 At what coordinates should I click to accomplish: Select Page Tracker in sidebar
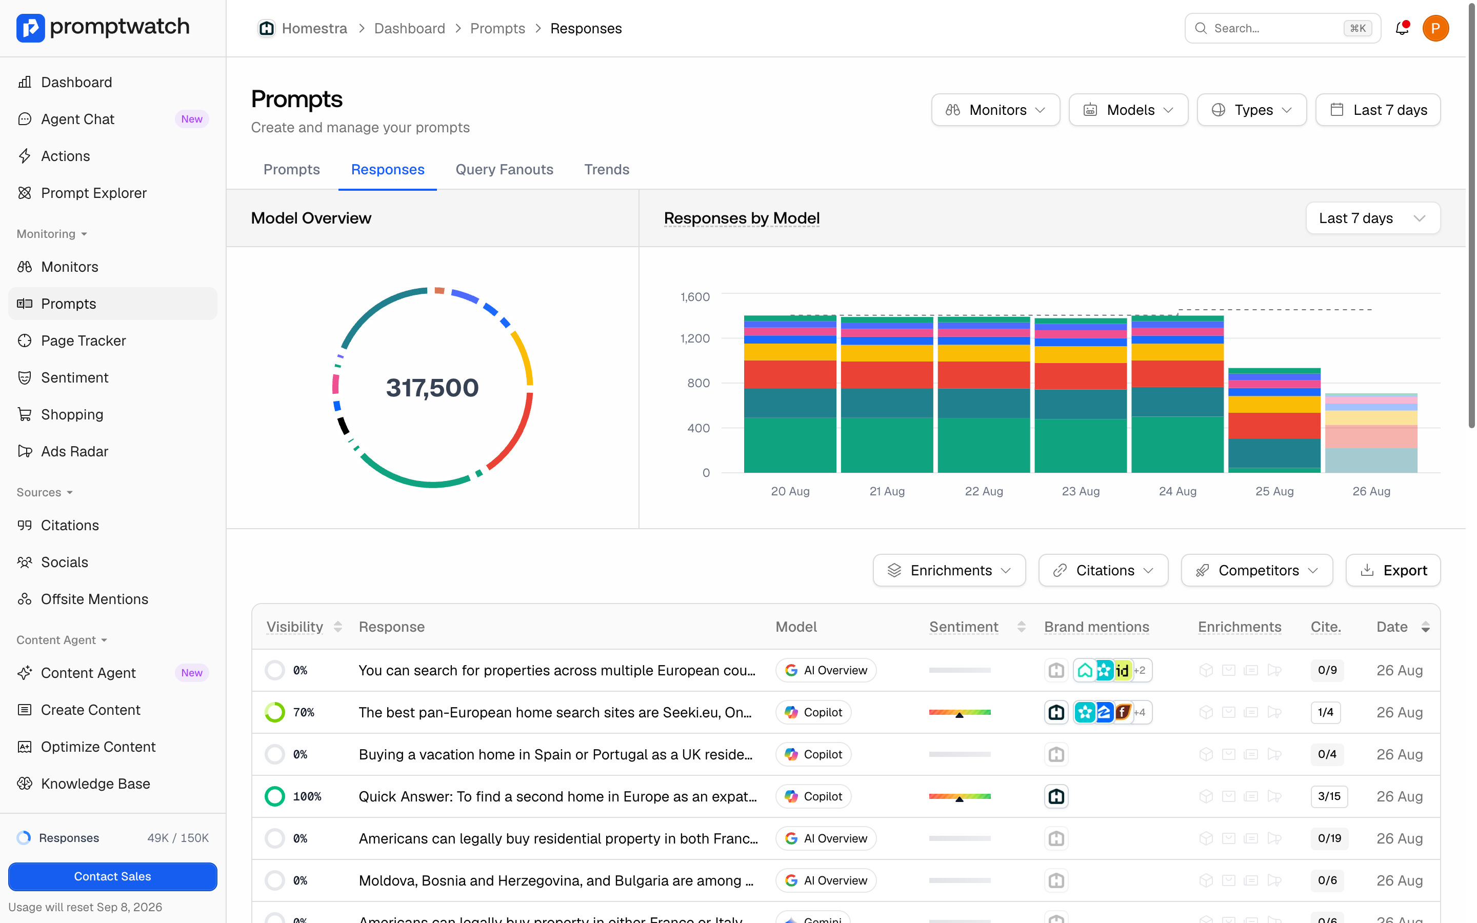112,340
